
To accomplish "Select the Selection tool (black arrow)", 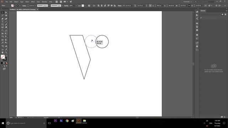I will tap(2, 13).
